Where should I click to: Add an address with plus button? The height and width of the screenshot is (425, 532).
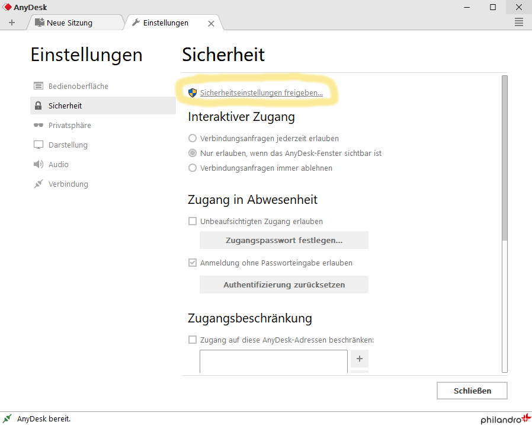(360, 359)
